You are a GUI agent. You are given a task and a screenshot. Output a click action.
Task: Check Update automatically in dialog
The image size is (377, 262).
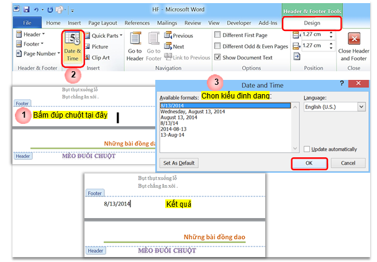(308, 149)
